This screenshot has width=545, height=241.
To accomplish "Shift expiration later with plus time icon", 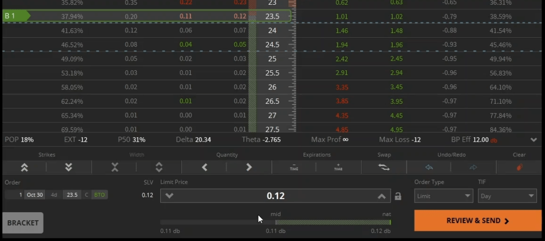I will [x=338, y=167].
